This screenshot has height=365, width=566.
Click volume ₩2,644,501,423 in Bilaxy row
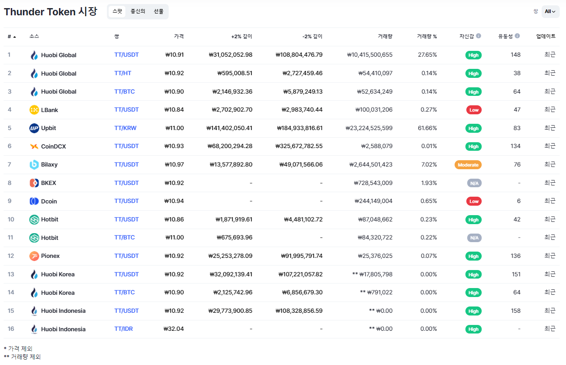[x=371, y=165]
